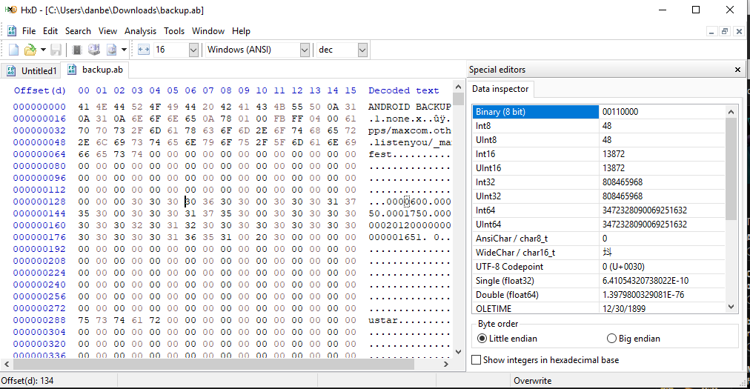Select the Int64 row label
750x389 pixels.
click(485, 210)
